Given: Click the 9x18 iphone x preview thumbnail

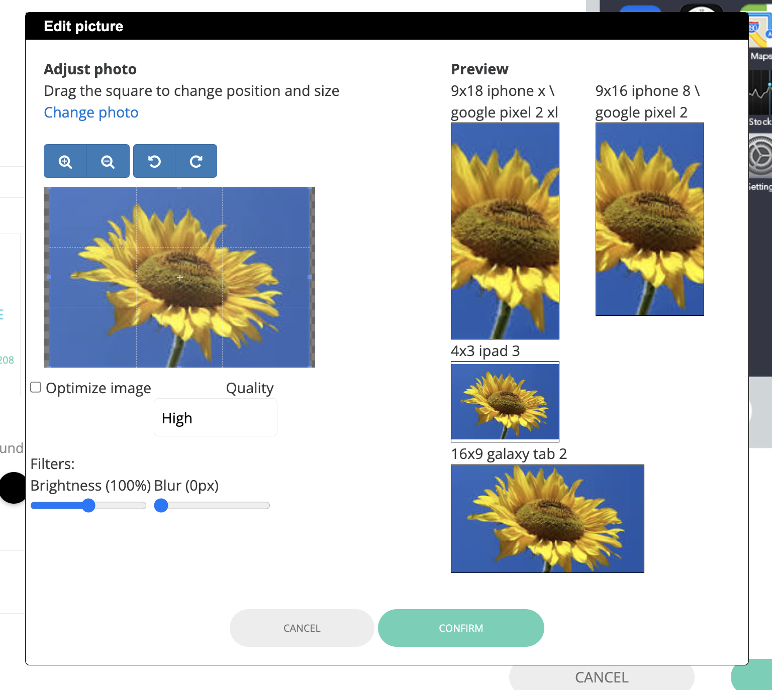Looking at the screenshot, I should [505, 231].
